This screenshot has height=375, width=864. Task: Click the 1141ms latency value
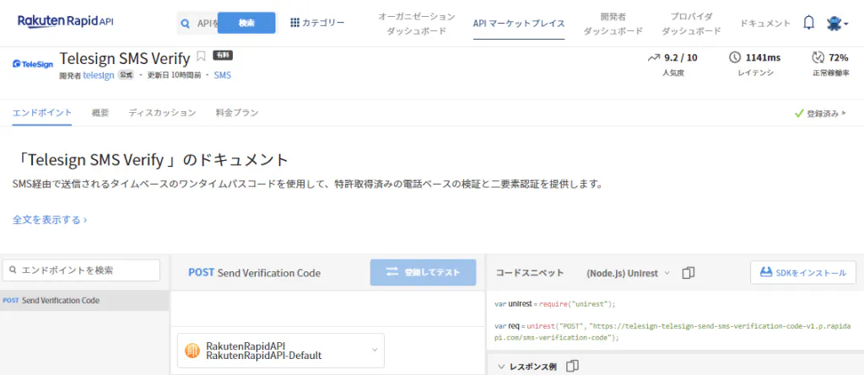point(763,57)
